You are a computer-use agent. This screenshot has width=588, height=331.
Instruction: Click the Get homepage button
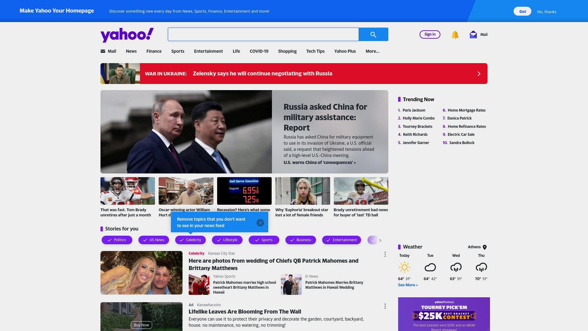(x=522, y=11)
